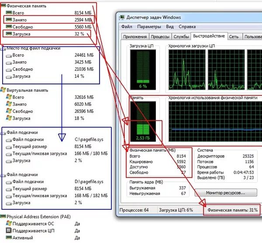Image resolution: width=262 pixels, height=243 pixels.
Task: Open the Пользователи tab
Action: pos(253,37)
